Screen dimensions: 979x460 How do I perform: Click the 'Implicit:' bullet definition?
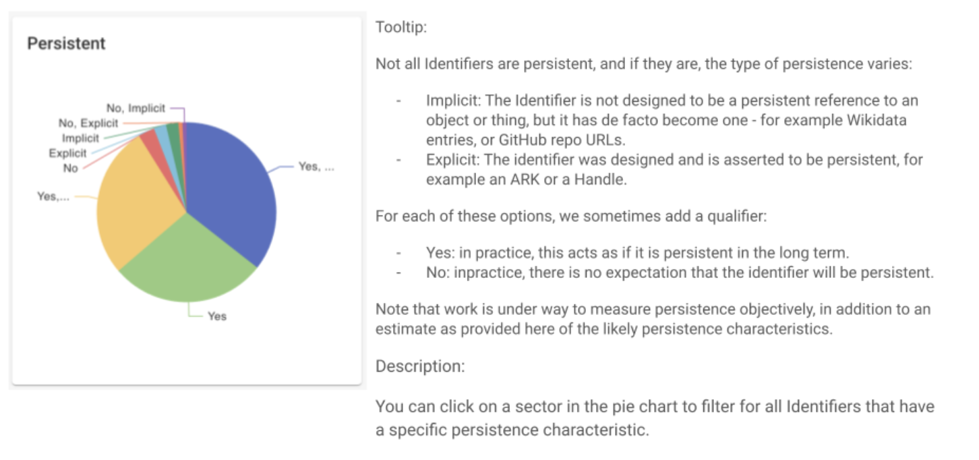pos(672,120)
